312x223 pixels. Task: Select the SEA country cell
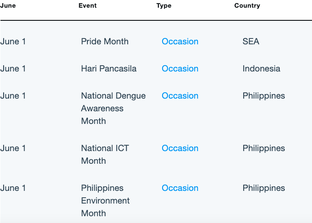point(251,42)
